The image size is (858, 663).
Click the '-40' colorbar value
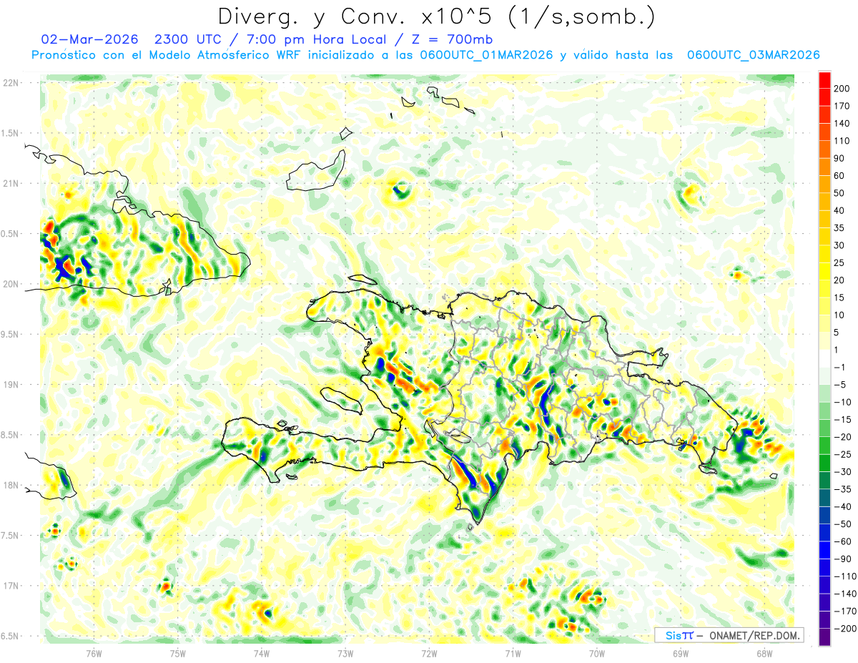coord(844,506)
